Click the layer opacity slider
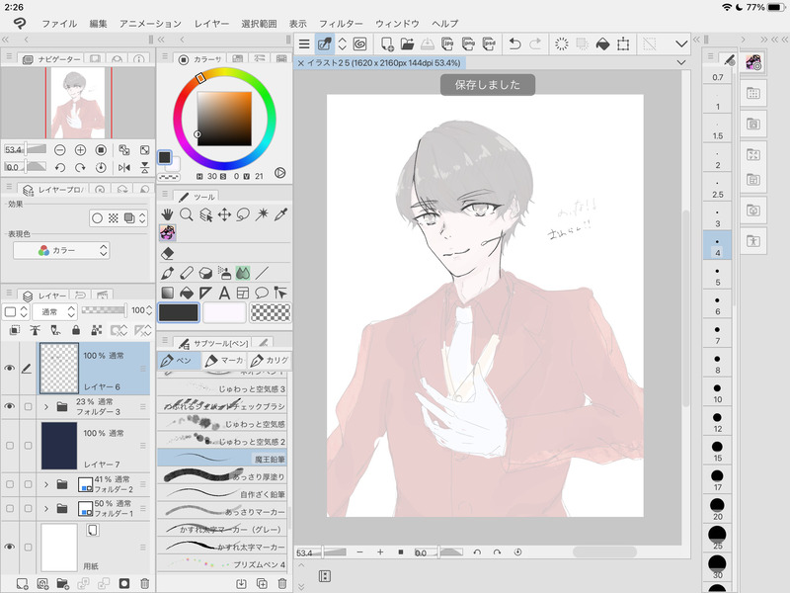Image resolution: width=790 pixels, height=593 pixels. (x=104, y=310)
